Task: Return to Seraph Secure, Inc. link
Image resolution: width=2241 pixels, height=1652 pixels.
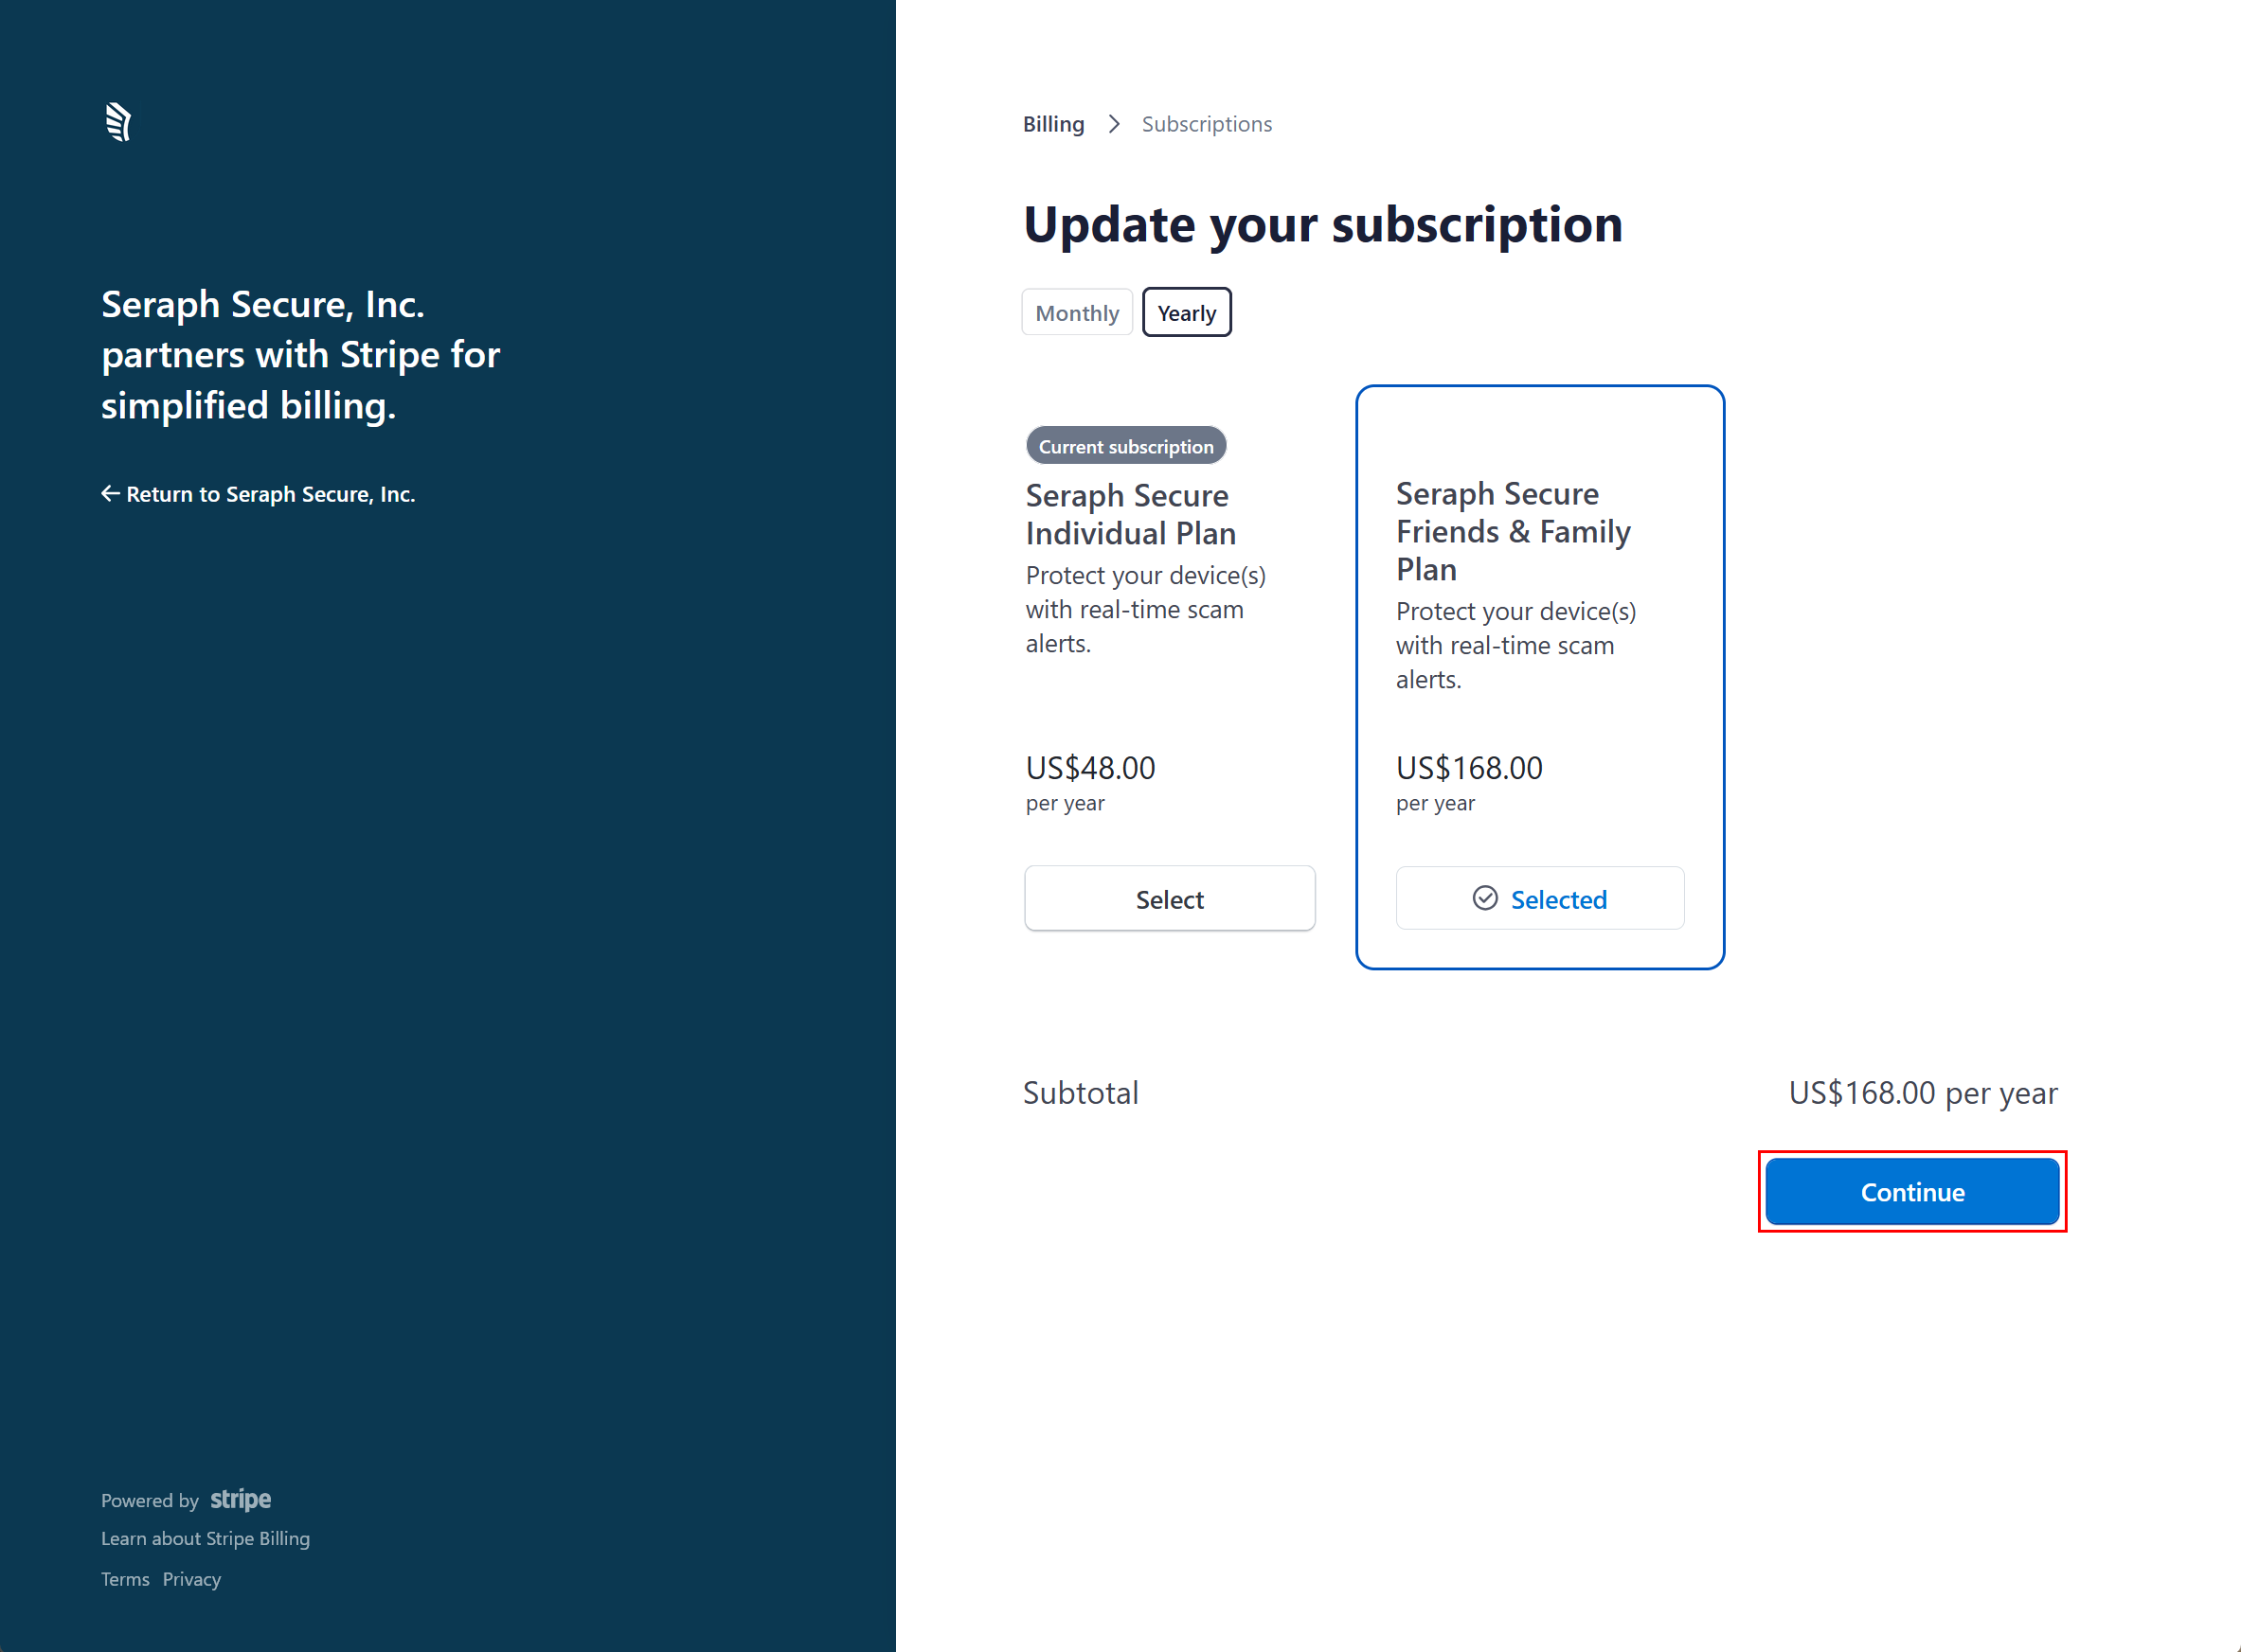Action: point(270,494)
